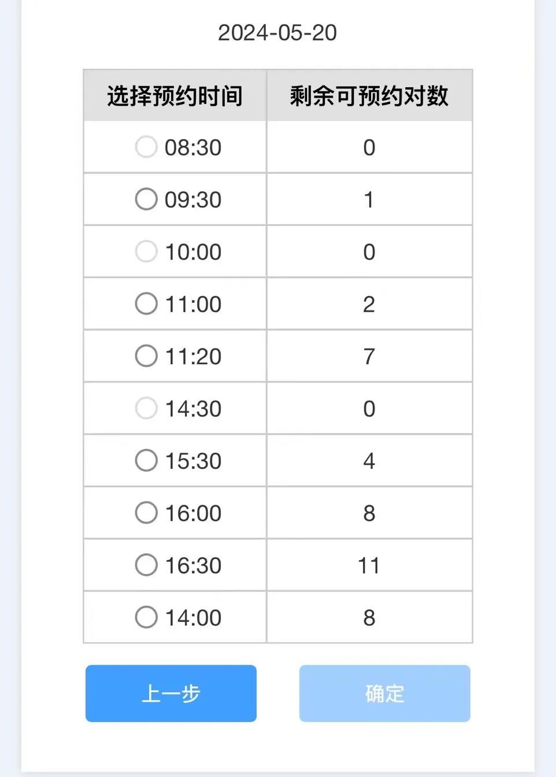
Task: Click the 16:30 time label text
Action: (x=194, y=565)
